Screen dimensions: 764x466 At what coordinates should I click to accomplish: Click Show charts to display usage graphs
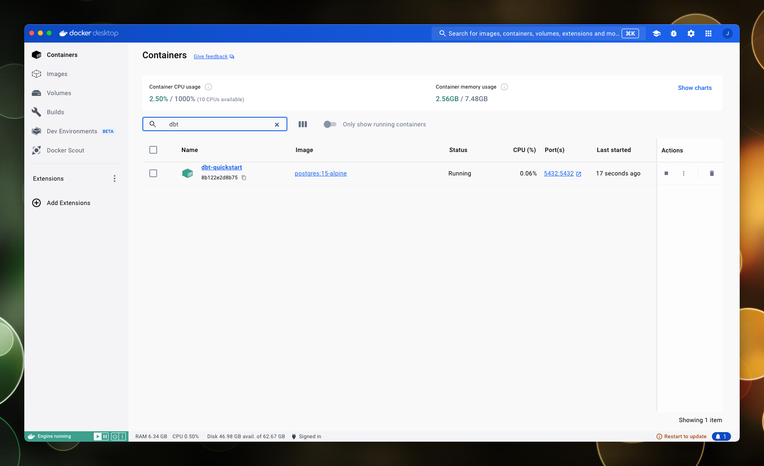695,88
